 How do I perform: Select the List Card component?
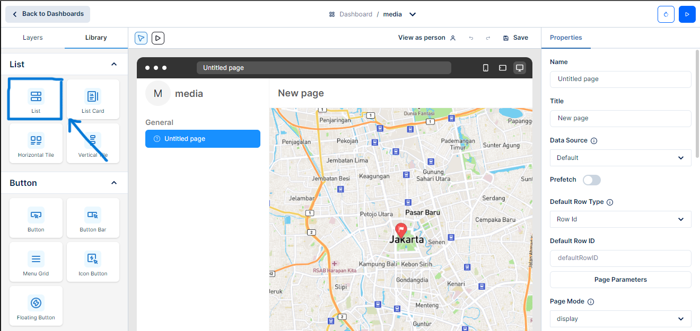click(x=93, y=100)
